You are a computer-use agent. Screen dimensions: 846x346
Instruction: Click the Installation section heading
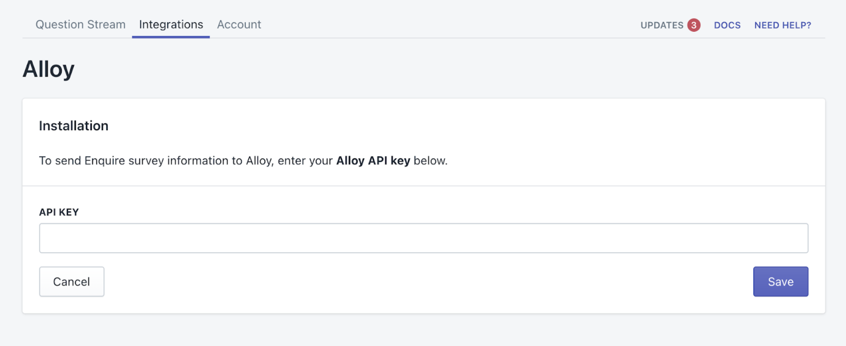(x=73, y=126)
